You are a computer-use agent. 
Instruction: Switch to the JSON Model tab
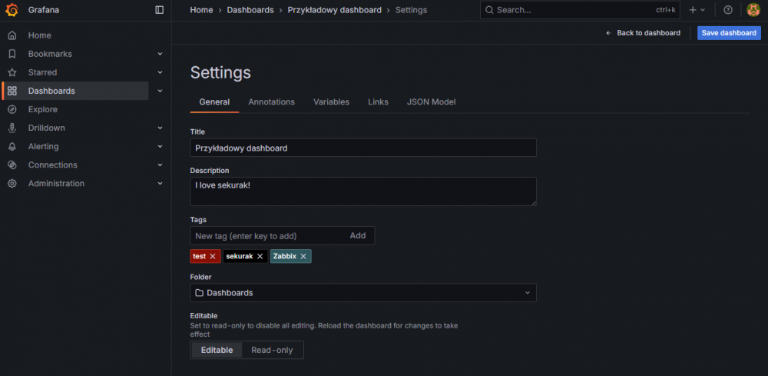(x=432, y=101)
